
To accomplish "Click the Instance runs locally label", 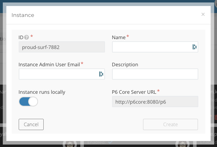I will coord(42,92).
